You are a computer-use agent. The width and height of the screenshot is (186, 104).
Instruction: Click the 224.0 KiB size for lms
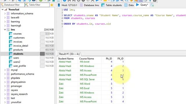pyautogui.click(x=49, y=29)
